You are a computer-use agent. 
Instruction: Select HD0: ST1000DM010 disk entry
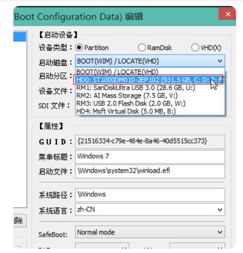pyautogui.click(x=150, y=80)
